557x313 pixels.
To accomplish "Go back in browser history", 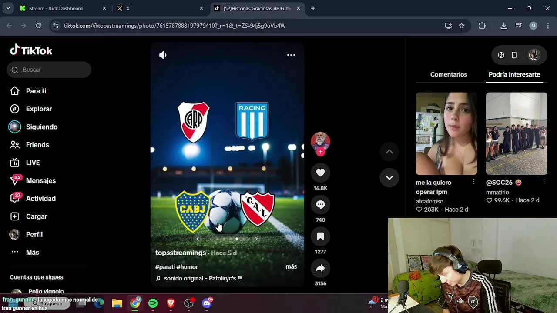I will 9,26.
